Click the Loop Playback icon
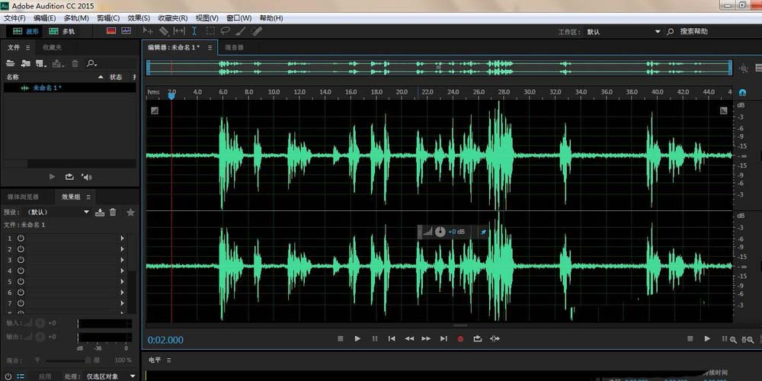The height and width of the screenshot is (381, 762). click(477, 338)
